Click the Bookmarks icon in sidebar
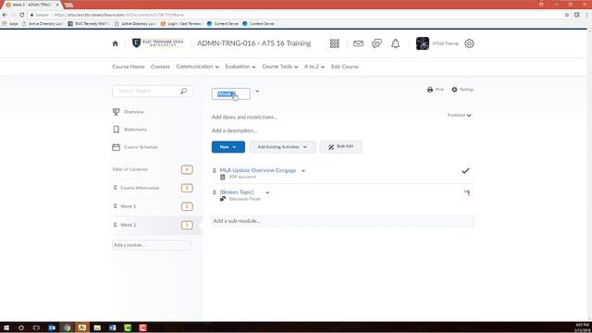The width and height of the screenshot is (592, 333). tap(116, 129)
